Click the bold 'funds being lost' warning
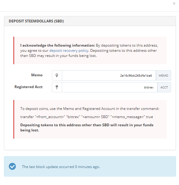179x185 pixels. pos(87,127)
